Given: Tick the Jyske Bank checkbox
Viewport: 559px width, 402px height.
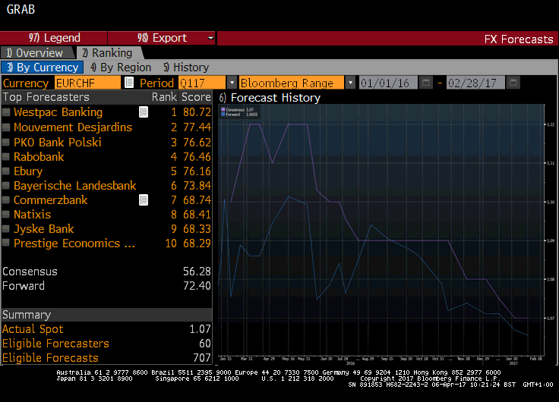Looking at the screenshot, I should click(6, 229).
